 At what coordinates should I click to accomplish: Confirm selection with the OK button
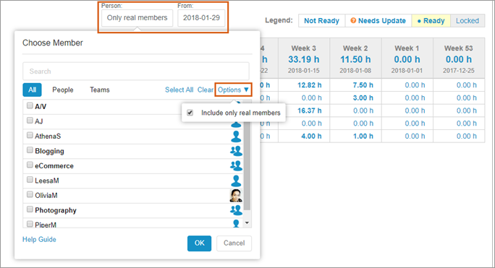199,243
